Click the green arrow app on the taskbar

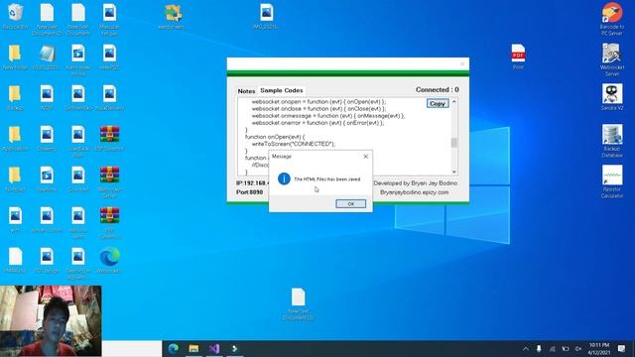pyautogui.click(x=234, y=348)
